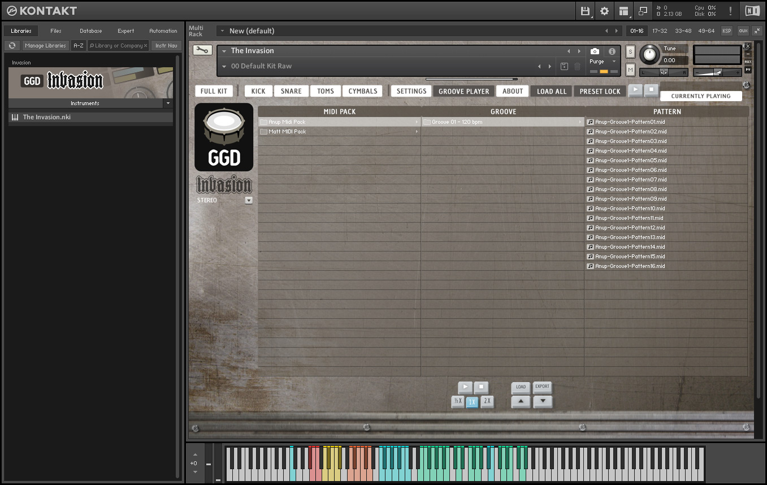The image size is (767, 485).
Task: Open the Automation tab
Action: click(163, 31)
